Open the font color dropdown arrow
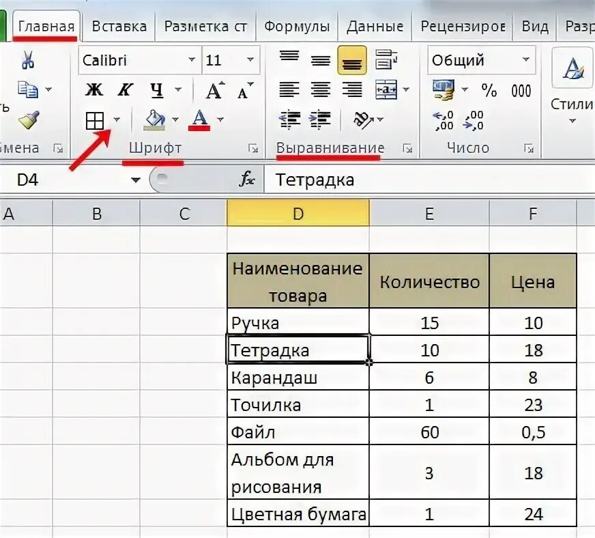595x538 pixels. pos(220,119)
